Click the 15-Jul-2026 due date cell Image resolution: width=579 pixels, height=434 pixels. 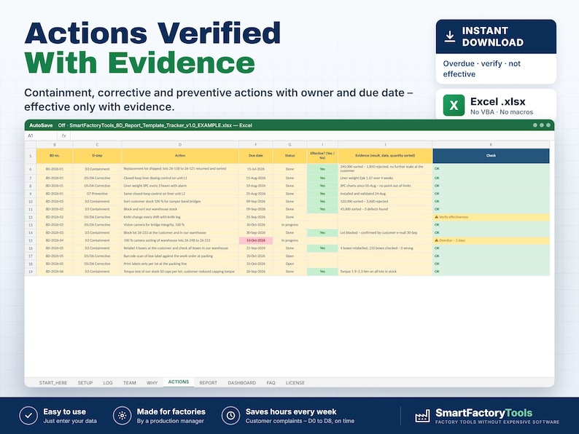tap(255, 169)
